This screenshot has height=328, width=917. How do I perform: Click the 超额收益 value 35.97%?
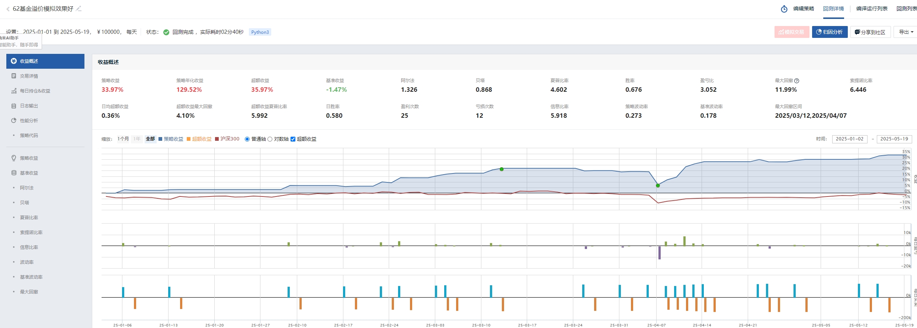click(262, 90)
